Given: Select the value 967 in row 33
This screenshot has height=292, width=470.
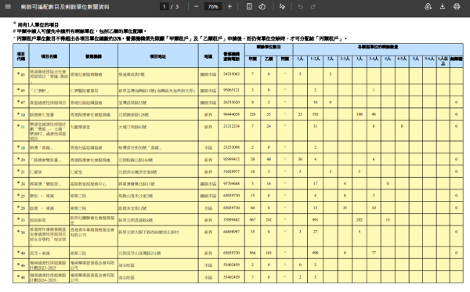Looking at the screenshot, I should pos(253,219).
